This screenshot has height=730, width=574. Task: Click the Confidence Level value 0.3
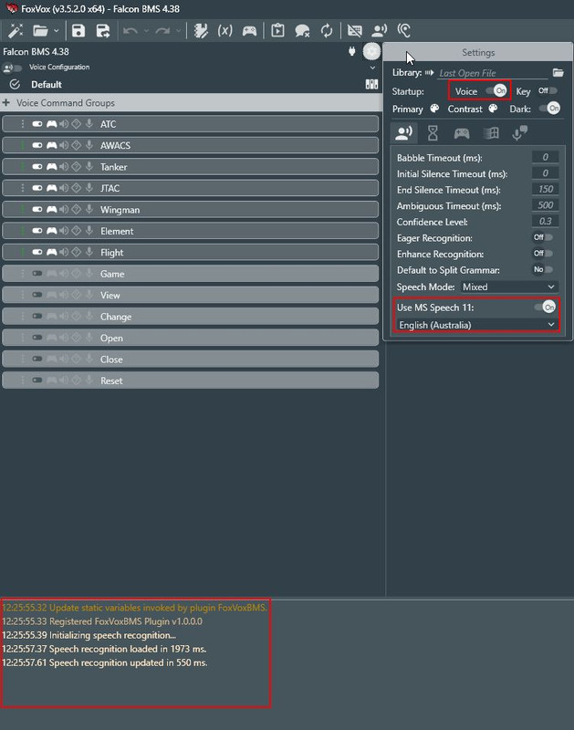coord(545,222)
